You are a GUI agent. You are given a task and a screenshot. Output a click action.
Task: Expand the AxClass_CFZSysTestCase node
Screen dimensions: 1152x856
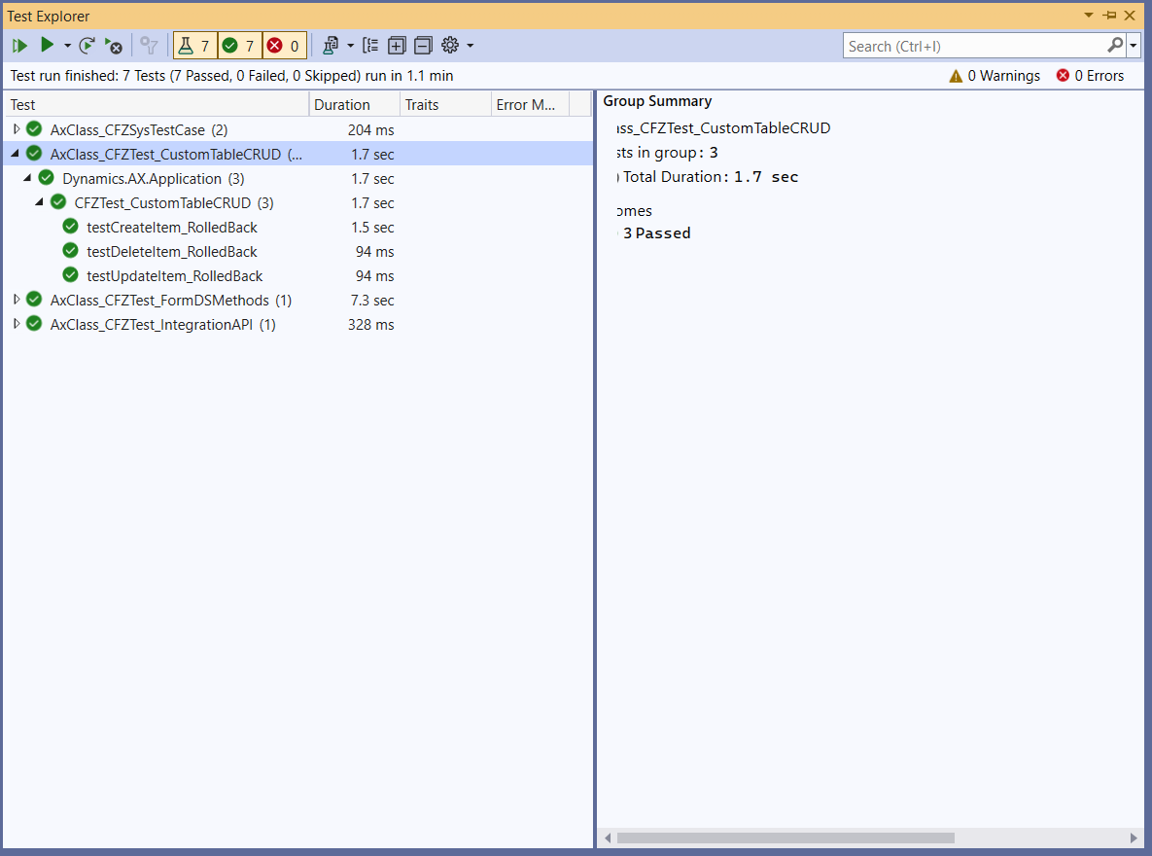click(x=16, y=129)
